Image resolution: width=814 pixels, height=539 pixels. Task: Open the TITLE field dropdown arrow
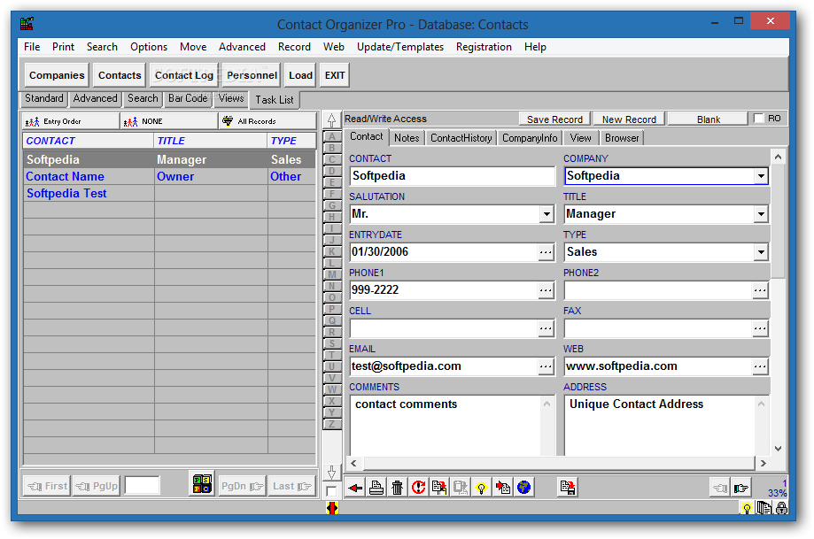[761, 213]
